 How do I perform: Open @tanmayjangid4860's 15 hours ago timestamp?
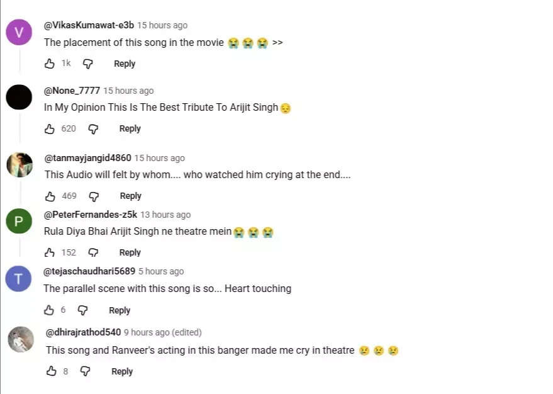point(159,157)
